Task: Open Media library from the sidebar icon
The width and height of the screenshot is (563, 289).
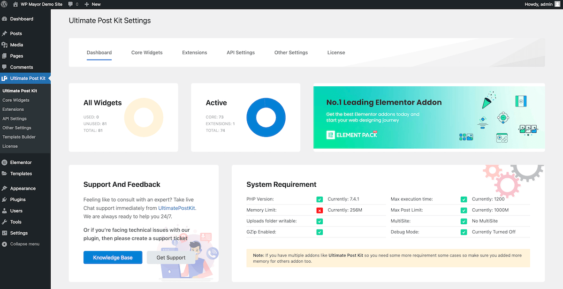Action: click(x=5, y=45)
